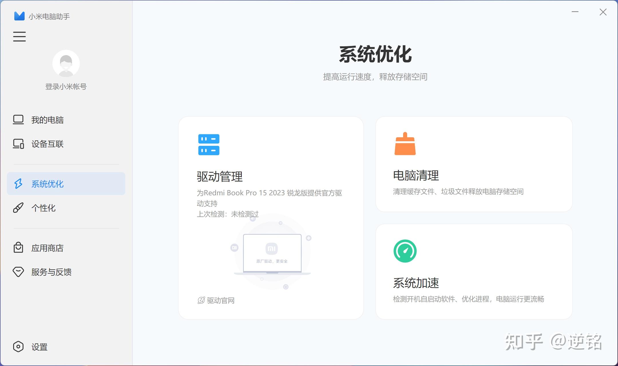Image resolution: width=618 pixels, height=366 pixels.
Task: Click the 我的电脑 laptop icon
Action: (18, 120)
